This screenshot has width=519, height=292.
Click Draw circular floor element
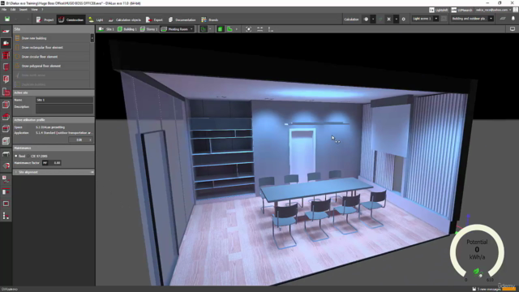(52, 57)
